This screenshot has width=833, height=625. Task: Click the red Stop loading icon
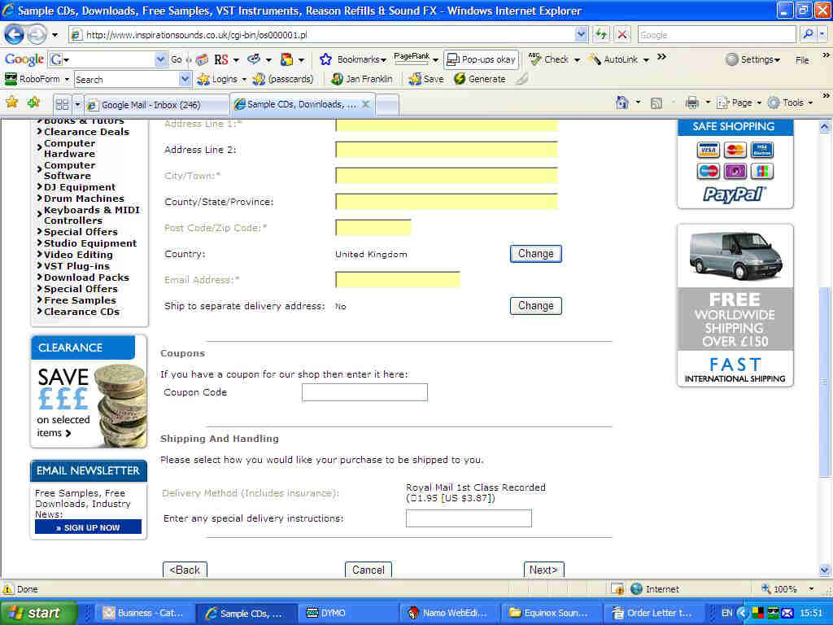pyautogui.click(x=622, y=35)
